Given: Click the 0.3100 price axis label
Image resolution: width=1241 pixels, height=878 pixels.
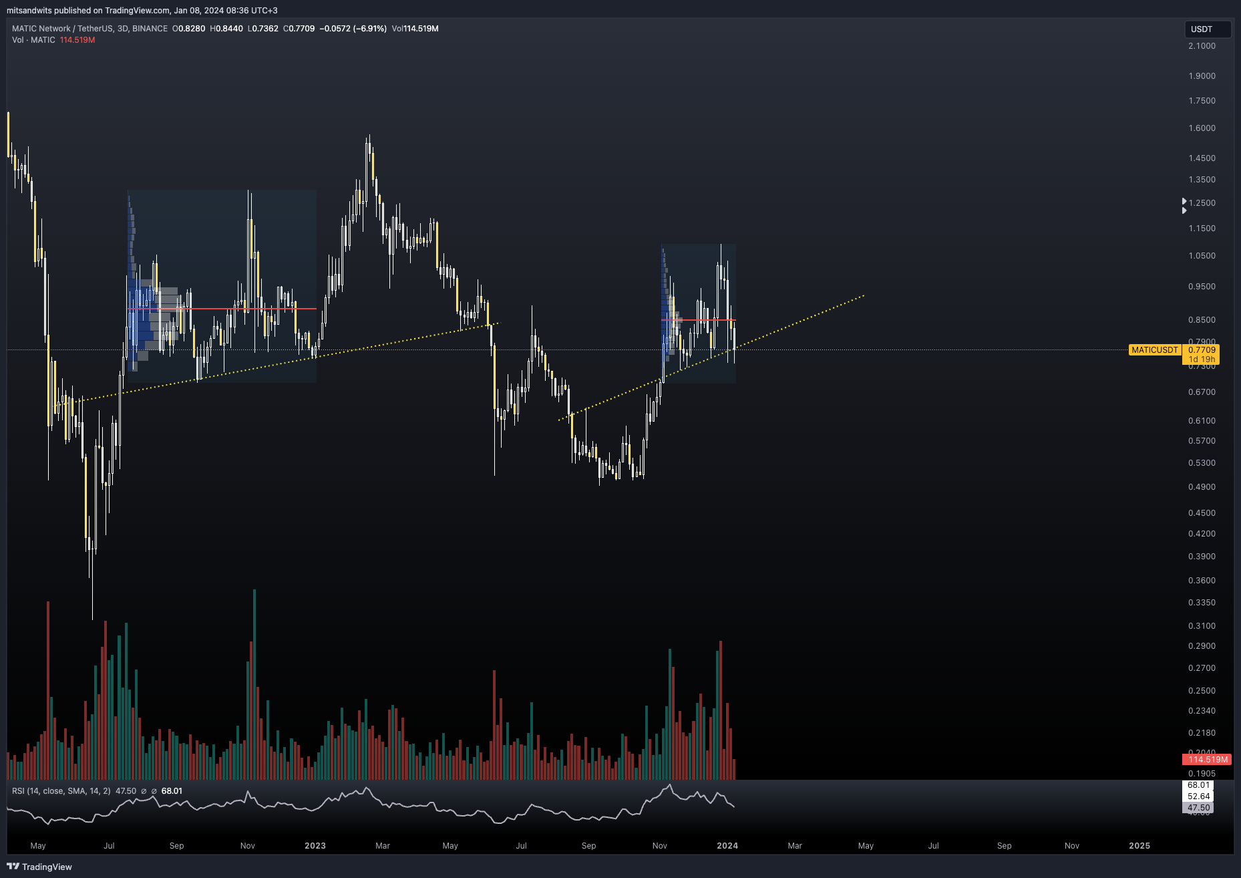Looking at the screenshot, I should pyautogui.click(x=1202, y=626).
